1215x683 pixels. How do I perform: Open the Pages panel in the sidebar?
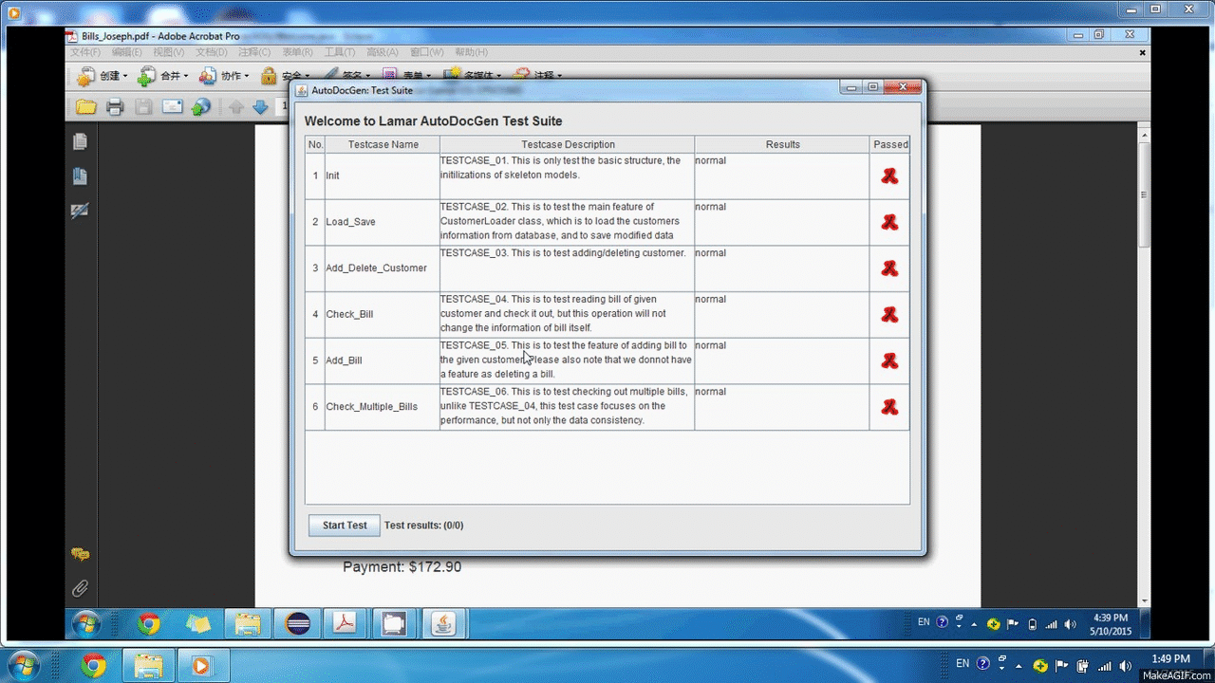click(80, 140)
